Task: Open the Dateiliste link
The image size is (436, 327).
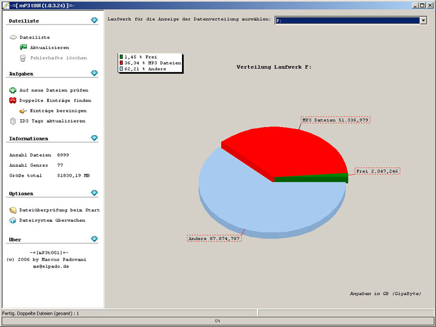Action: 35,37
